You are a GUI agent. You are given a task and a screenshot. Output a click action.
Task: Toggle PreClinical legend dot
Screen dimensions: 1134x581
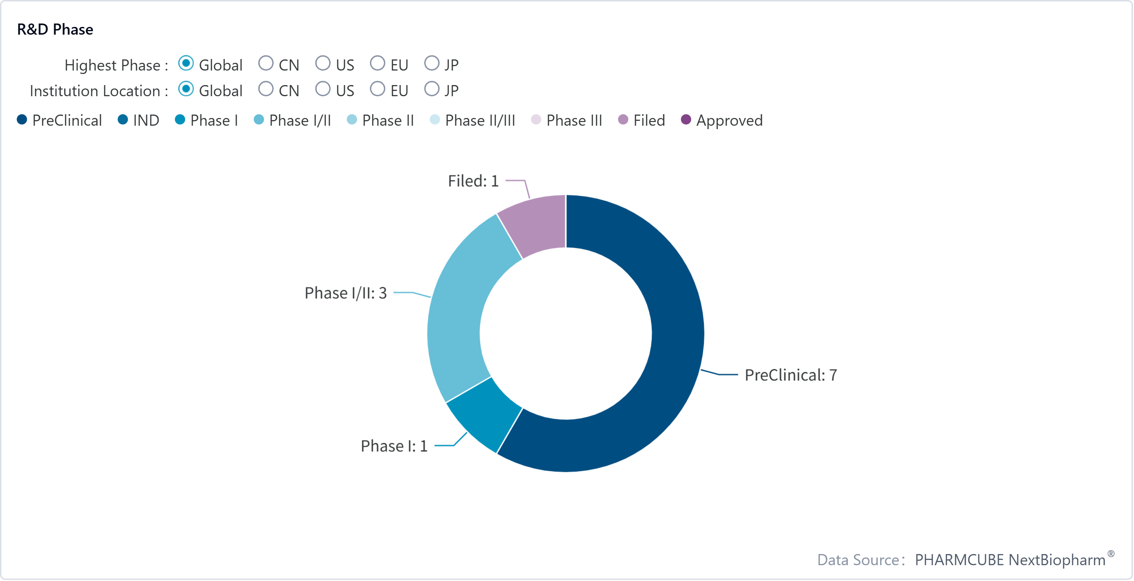pyautogui.click(x=22, y=120)
